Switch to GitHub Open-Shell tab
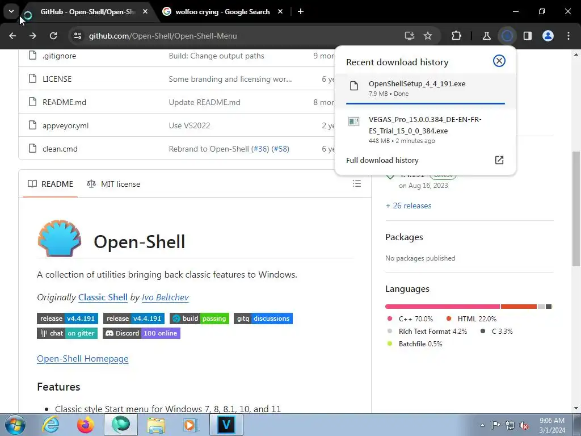 point(87,12)
